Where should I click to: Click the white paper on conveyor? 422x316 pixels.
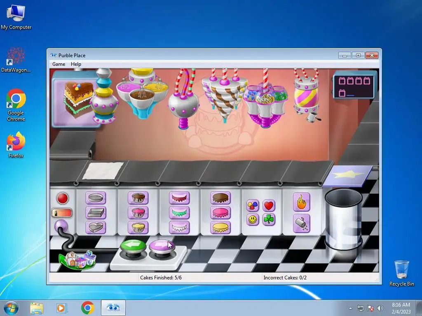point(103,171)
